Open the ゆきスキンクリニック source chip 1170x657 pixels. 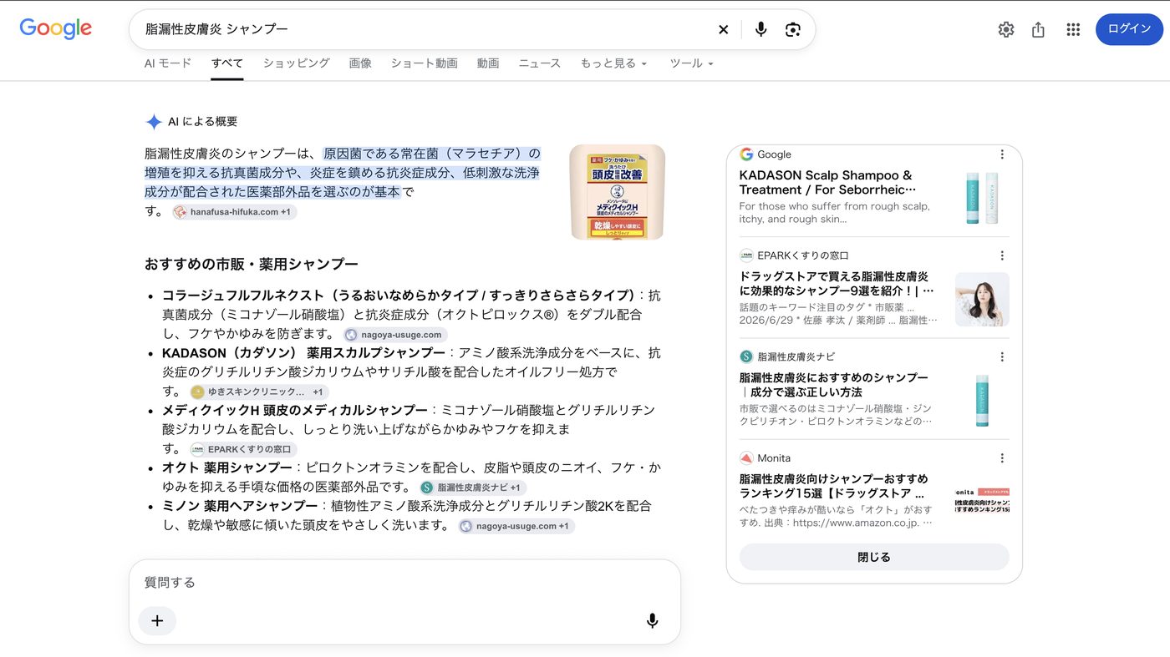point(259,392)
